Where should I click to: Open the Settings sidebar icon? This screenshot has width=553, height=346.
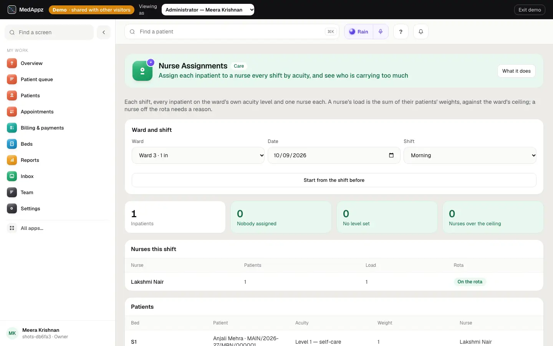point(12,208)
